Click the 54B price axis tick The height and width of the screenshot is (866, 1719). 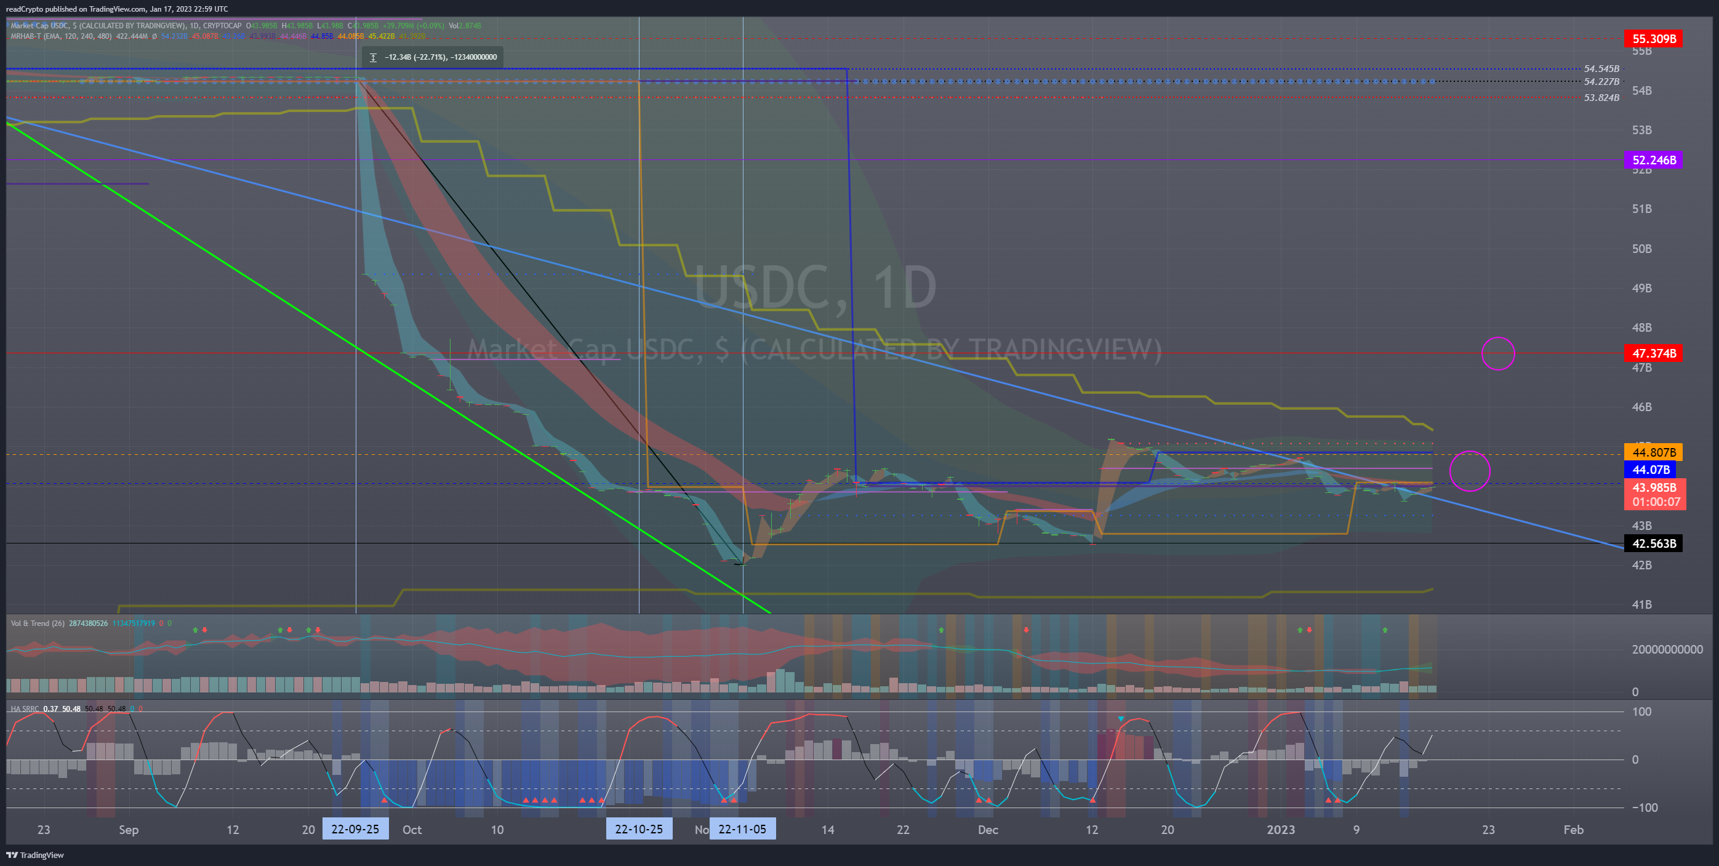click(1641, 90)
